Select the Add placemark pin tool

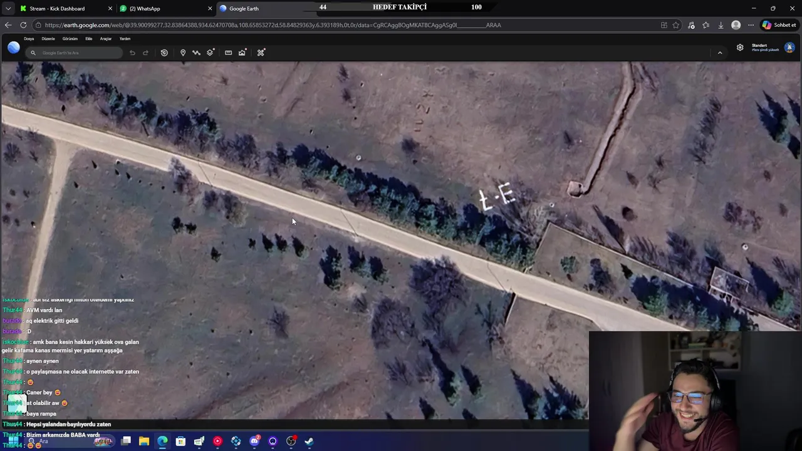point(183,53)
